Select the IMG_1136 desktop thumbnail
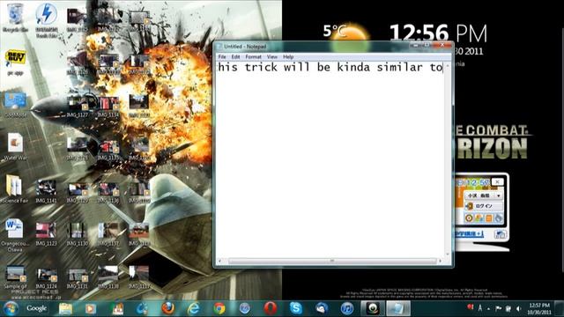This screenshot has height=317, width=564. pyautogui.click(x=108, y=192)
